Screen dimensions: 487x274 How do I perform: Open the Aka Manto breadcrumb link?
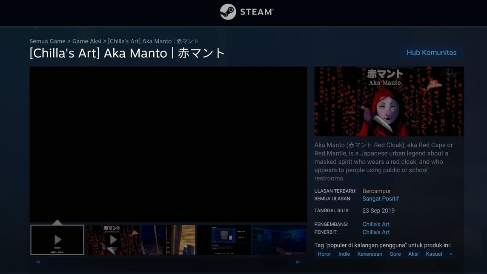153,41
